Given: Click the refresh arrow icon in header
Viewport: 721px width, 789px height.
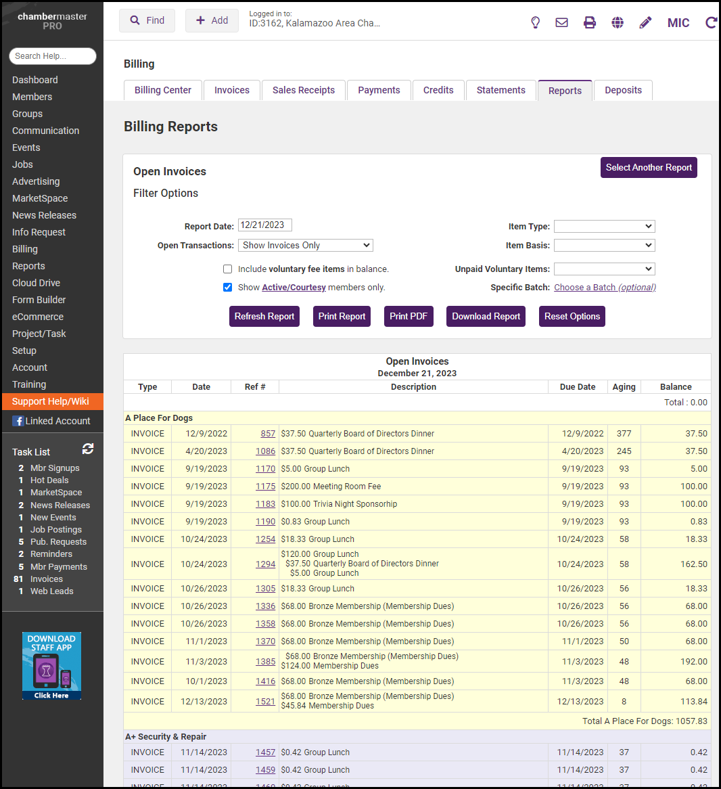Looking at the screenshot, I should (x=711, y=22).
